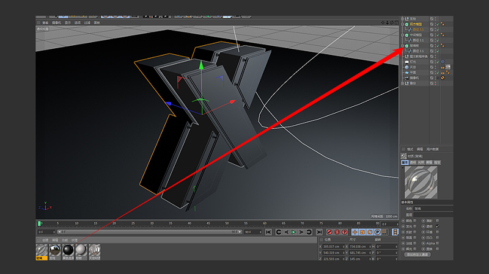Expand the 备份 group in the object tree
Screen dimensions: 489x274
[402, 84]
